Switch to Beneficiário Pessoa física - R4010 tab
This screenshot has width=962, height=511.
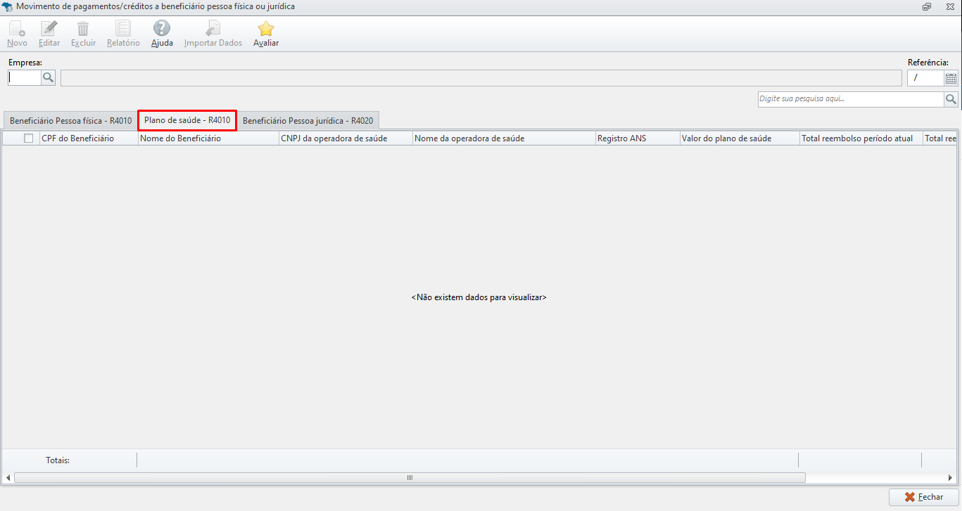[70, 121]
